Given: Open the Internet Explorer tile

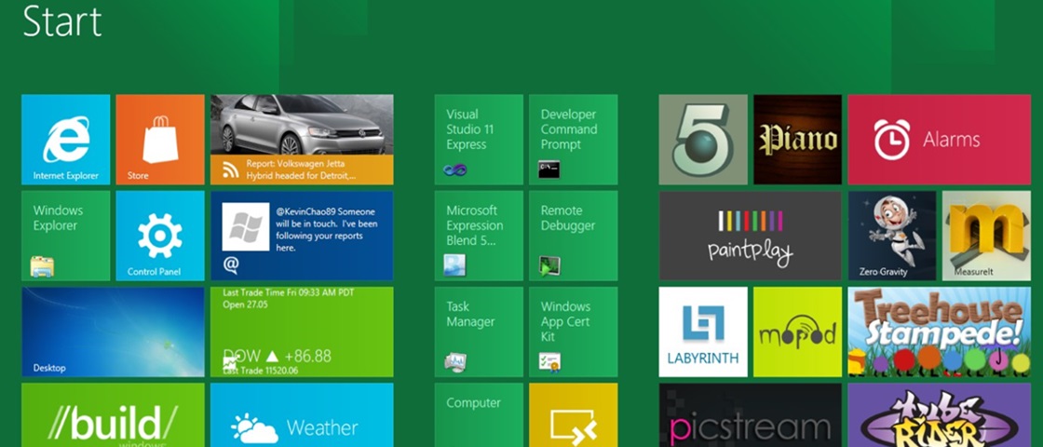Looking at the screenshot, I should tap(66, 140).
